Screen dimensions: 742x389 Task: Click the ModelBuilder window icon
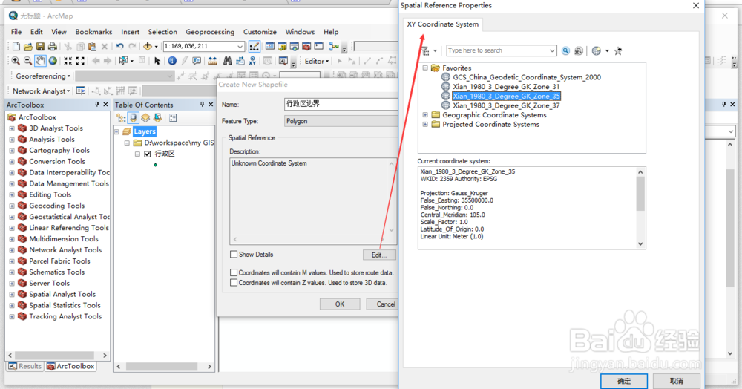click(334, 46)
